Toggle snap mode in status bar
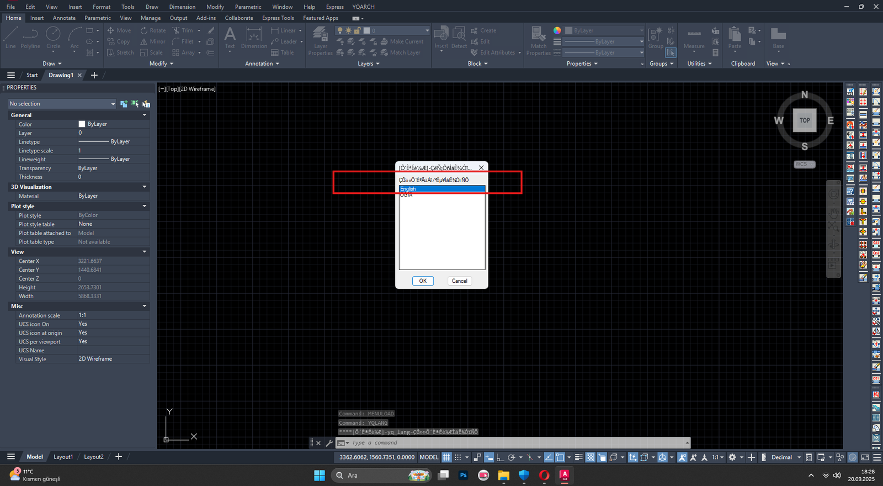883x486 pixels. click(458, 457)
